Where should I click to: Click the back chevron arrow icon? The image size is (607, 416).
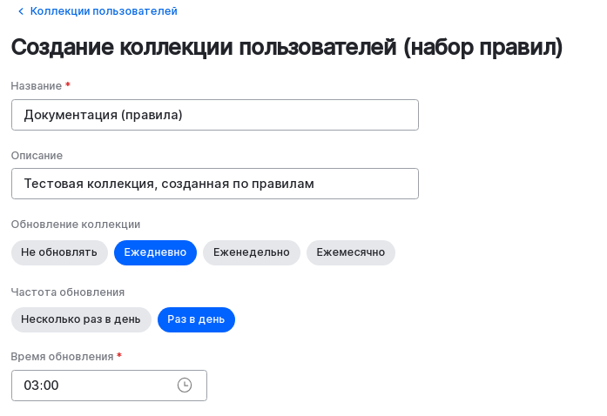click(20, 11)
